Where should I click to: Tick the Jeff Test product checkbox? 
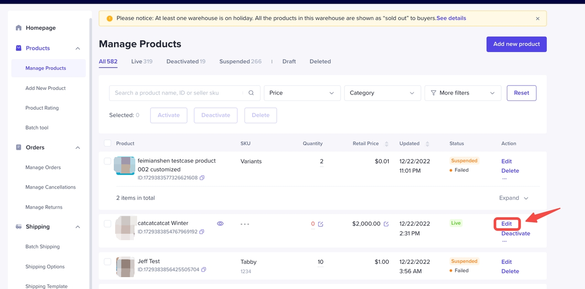pyautogui.click(x=107, y=262)
